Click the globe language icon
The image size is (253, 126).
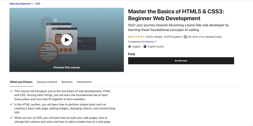(129, 47)
